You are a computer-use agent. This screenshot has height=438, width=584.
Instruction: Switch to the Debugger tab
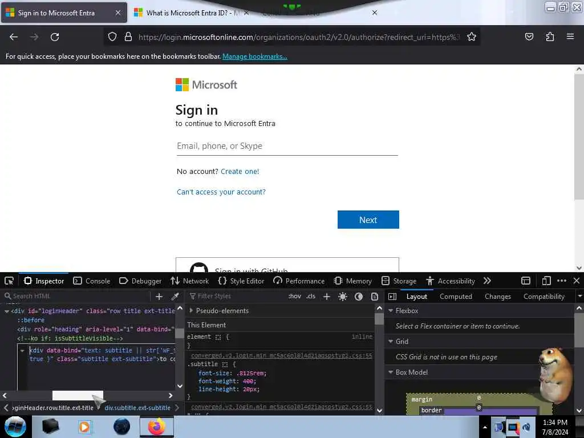point(140,281)
